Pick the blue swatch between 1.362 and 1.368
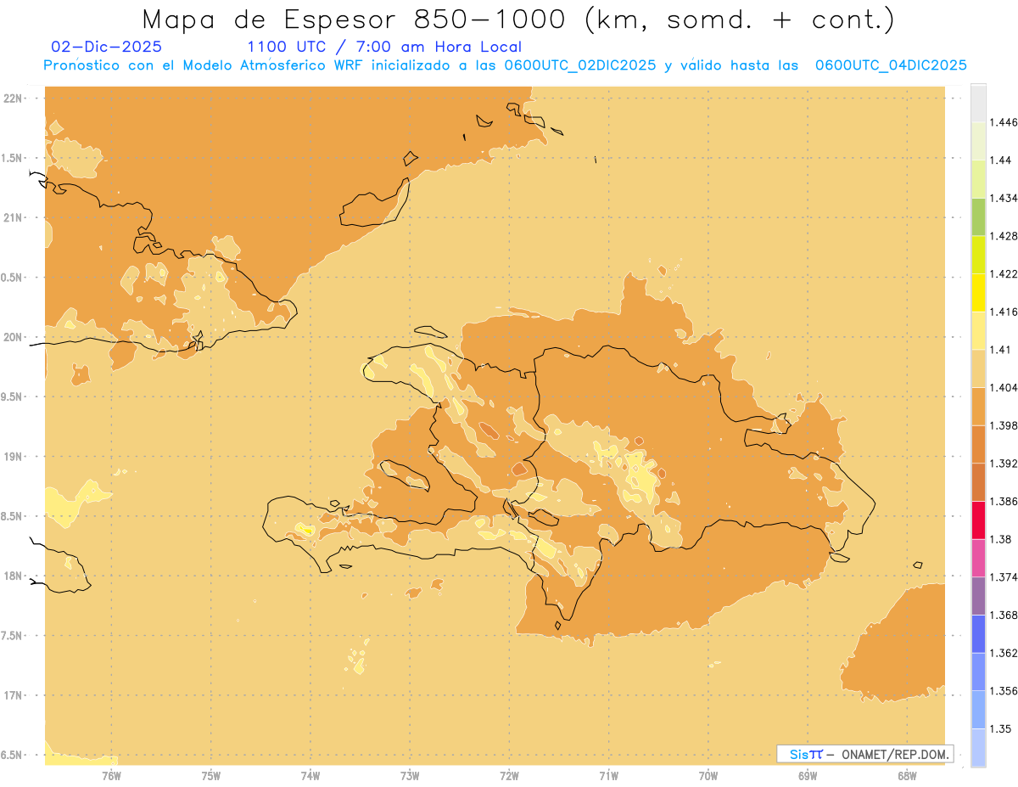 [978, 633]
